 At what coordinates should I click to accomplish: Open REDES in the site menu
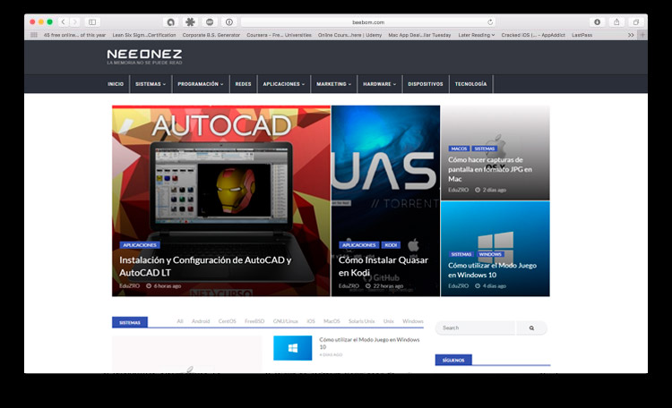[x=243, y=84]
